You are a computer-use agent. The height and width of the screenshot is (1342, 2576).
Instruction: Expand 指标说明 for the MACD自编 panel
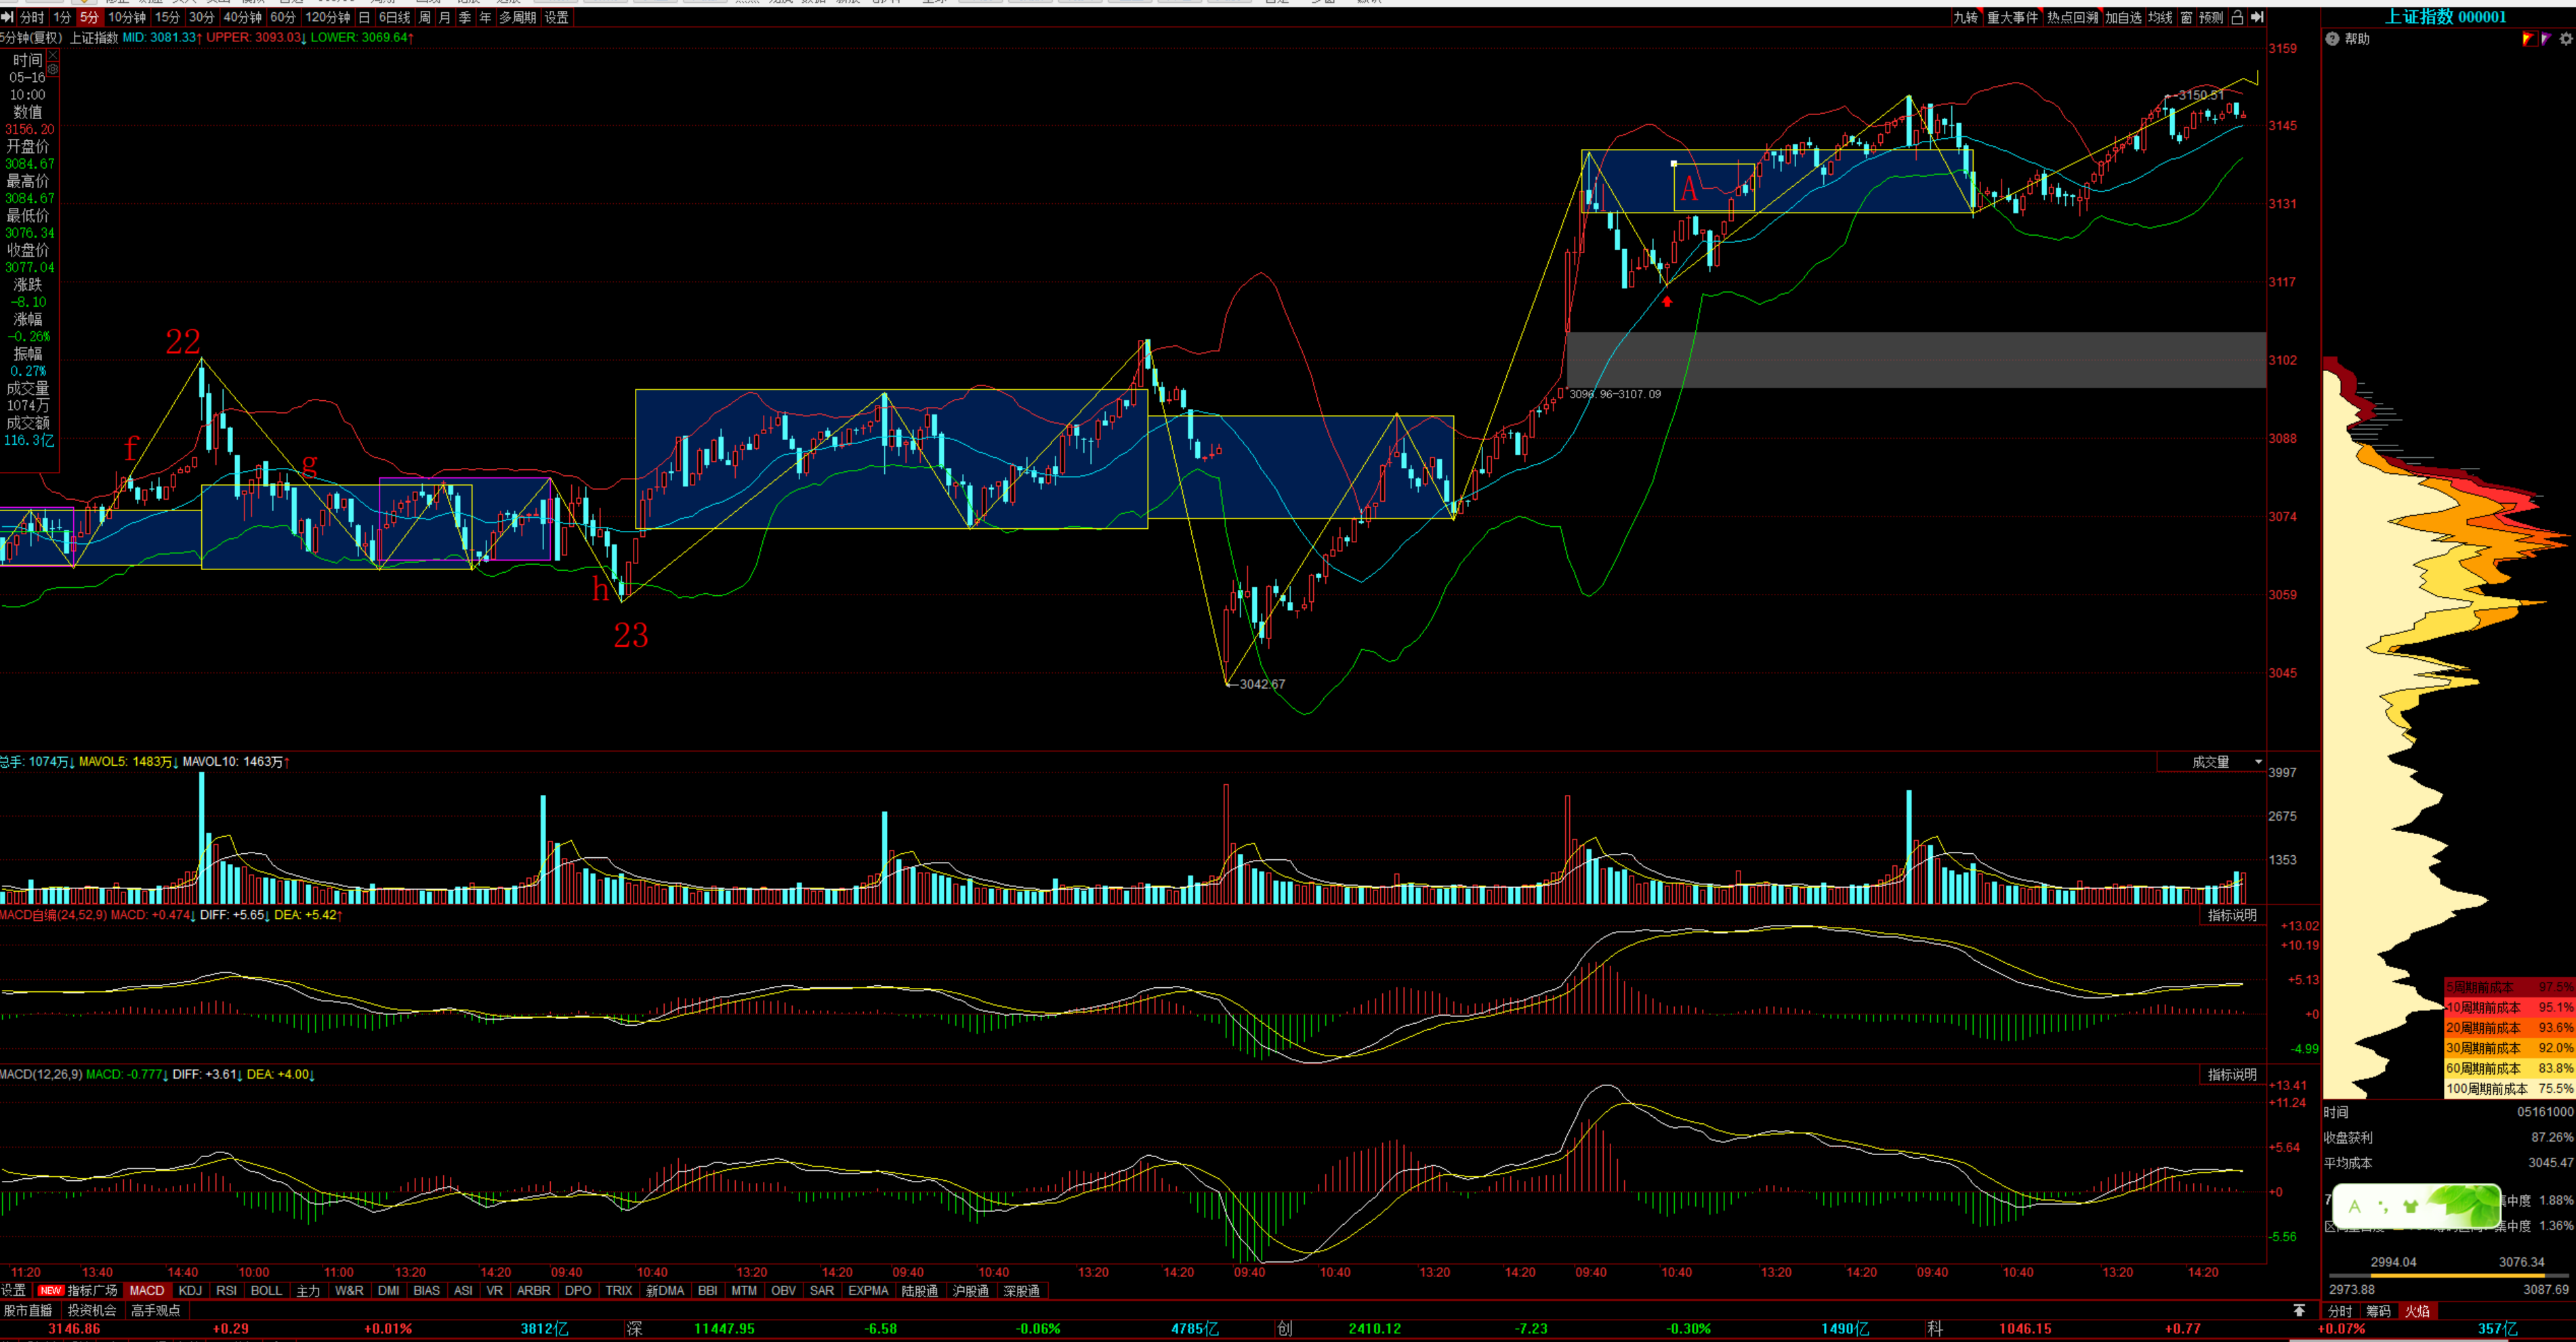click(2231, 914)
